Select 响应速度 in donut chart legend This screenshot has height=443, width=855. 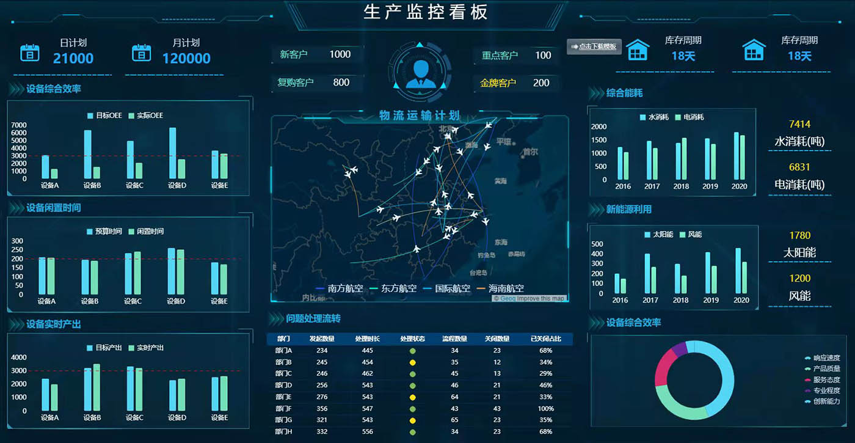(x=822, y=358)
